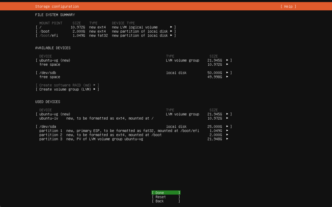Screen dimensions: 332x207
Task: Click the Reset button
Action: 166,197
